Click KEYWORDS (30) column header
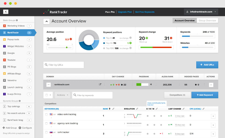Screen dimensions: 225x138 52,109
